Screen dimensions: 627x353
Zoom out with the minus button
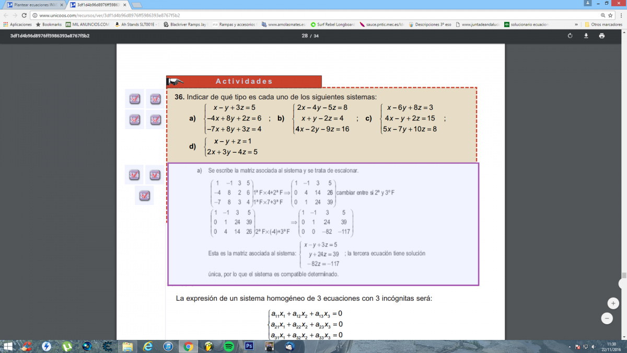[x=607, y=318]
